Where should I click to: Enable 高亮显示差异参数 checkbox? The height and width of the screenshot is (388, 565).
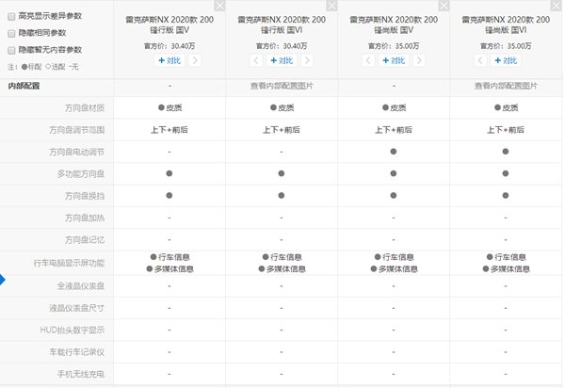click(11, 16)
